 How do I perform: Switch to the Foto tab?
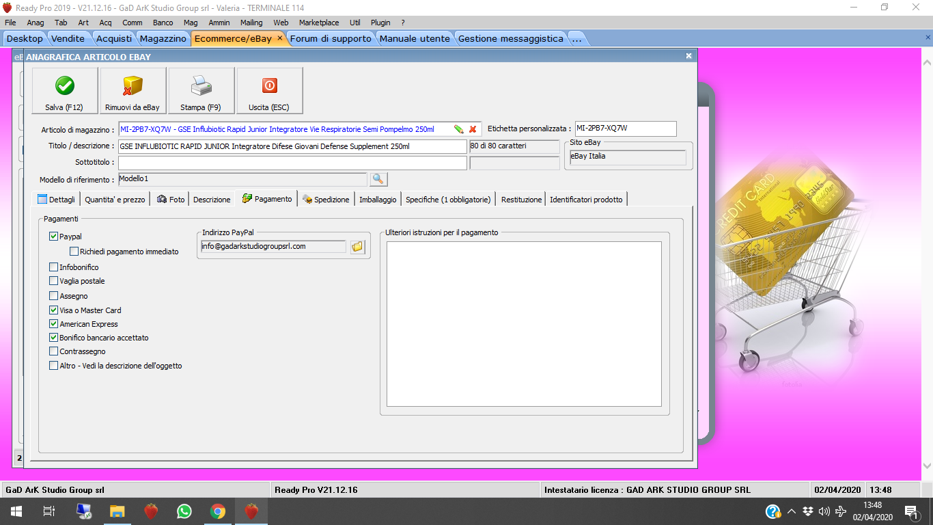point(170,199)
